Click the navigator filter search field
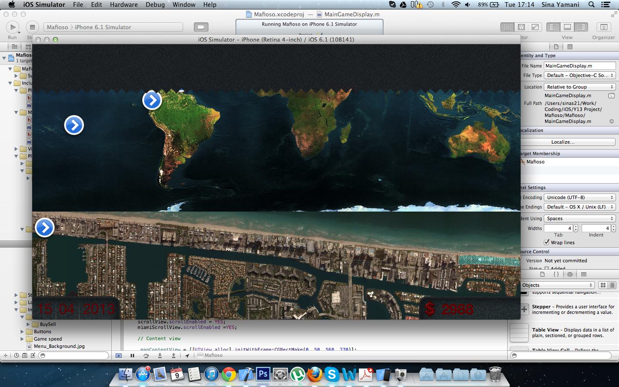Image resolution: width=619 pixels, height=387 pixels. [74, 356]
